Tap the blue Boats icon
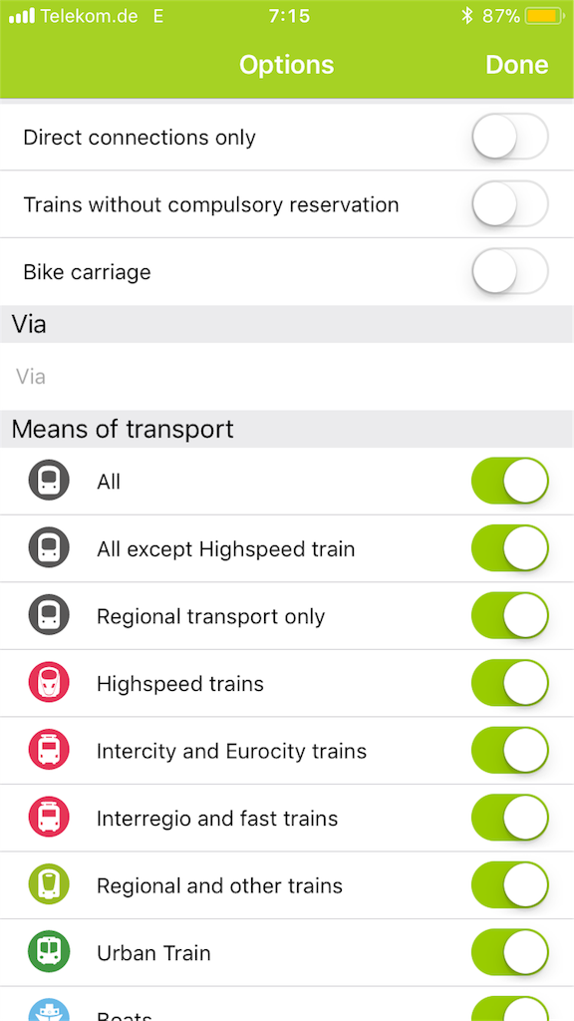 49,1010
